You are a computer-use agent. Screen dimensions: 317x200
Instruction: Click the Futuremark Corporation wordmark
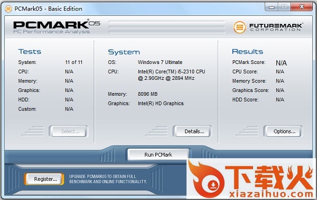276,27
